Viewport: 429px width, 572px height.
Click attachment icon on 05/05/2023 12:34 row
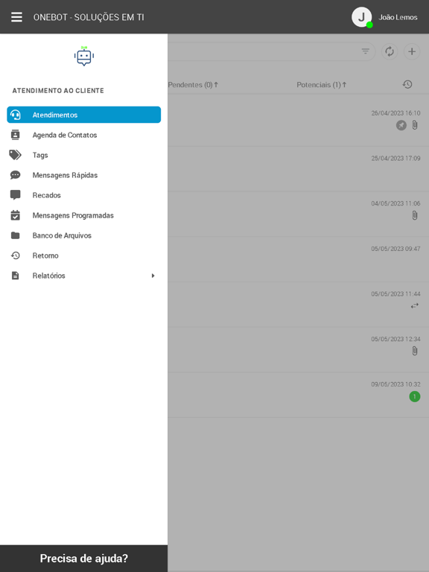click(415, 351)
